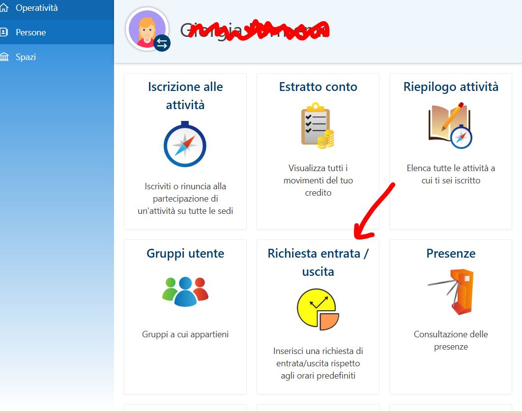Image resolution: width=522 pixels, height=413 pixels.
Task: Click the three-people Gruppi utente icon
Action: pos(185,292)
